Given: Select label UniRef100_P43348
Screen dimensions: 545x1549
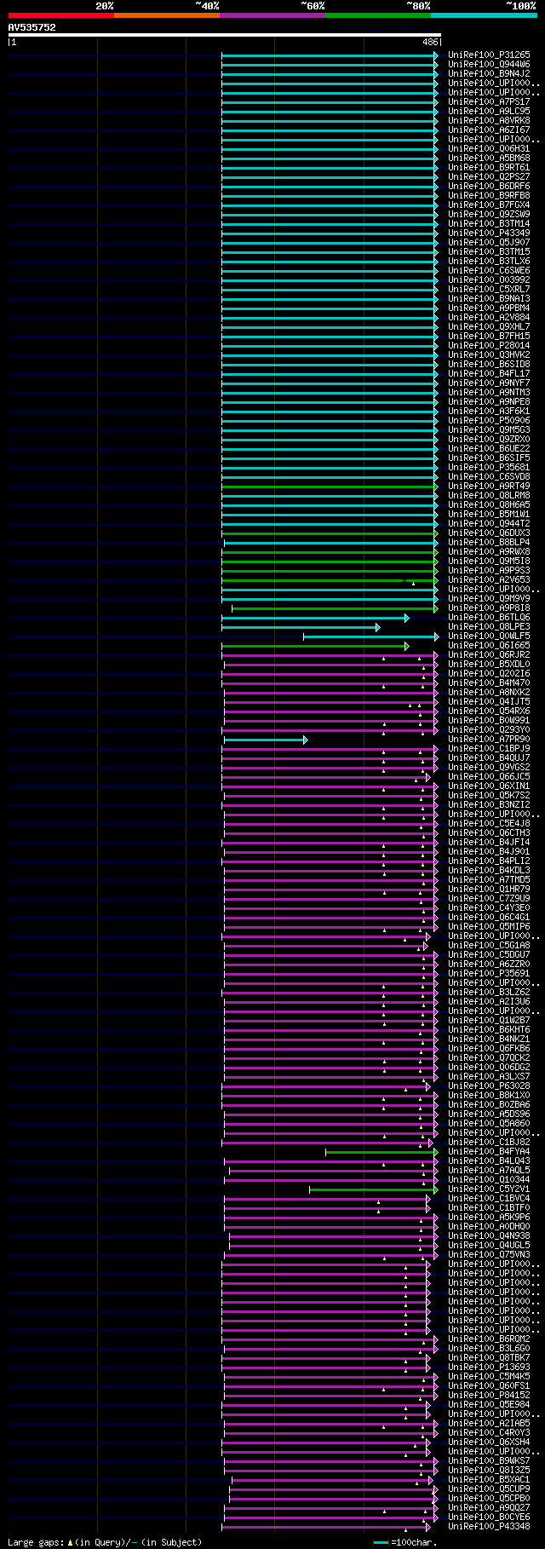Looking at the screenshot, I should [x=489, y=1527].
